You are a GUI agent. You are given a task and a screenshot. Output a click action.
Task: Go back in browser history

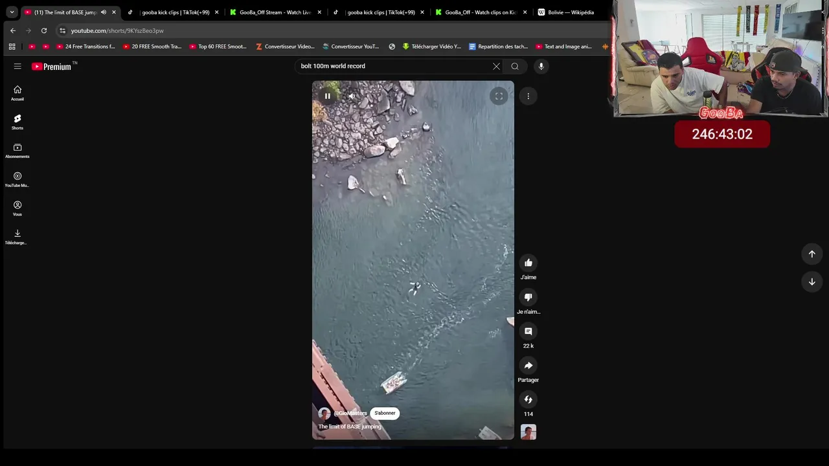click(12, 30)
